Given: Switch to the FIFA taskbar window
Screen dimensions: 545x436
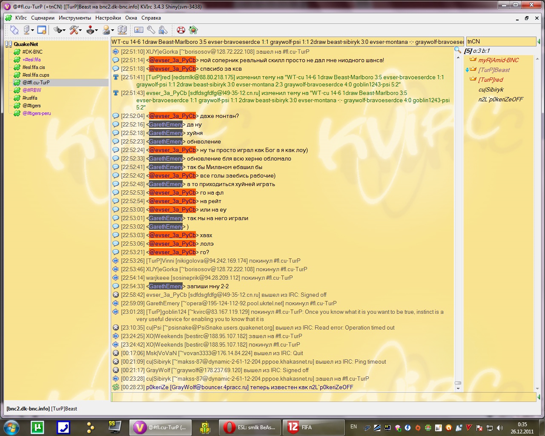Looking at the screenshot, I should pyautogui.click(x=314, y=427).
